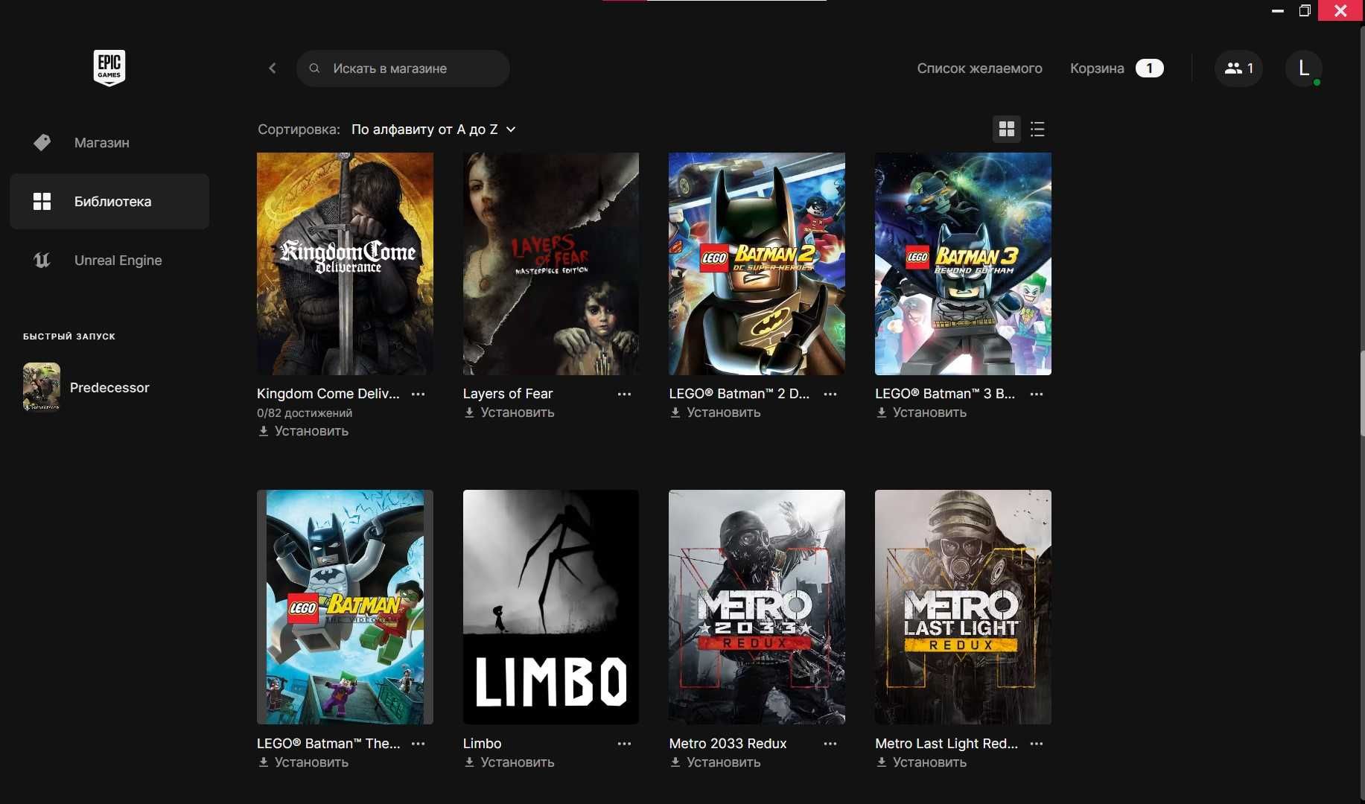Click the Limbo game title
Image resolution: width=1365 pixels, height=804 pixels.
(x=482, y=744)
